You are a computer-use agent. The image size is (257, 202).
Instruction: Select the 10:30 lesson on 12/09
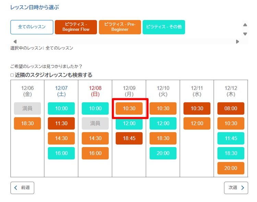129,109
